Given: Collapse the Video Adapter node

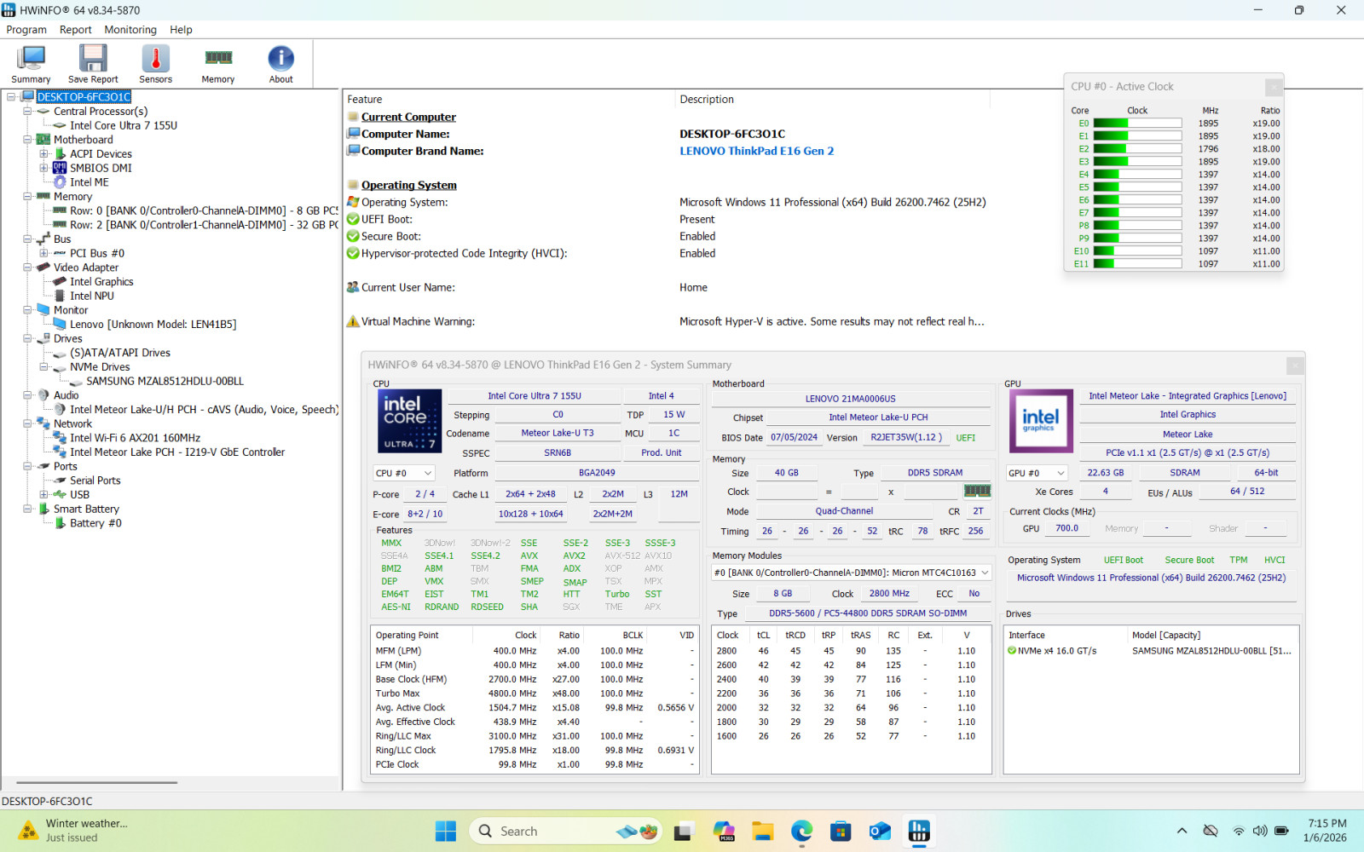Looking at the screenshot, I should coord(27,268).
